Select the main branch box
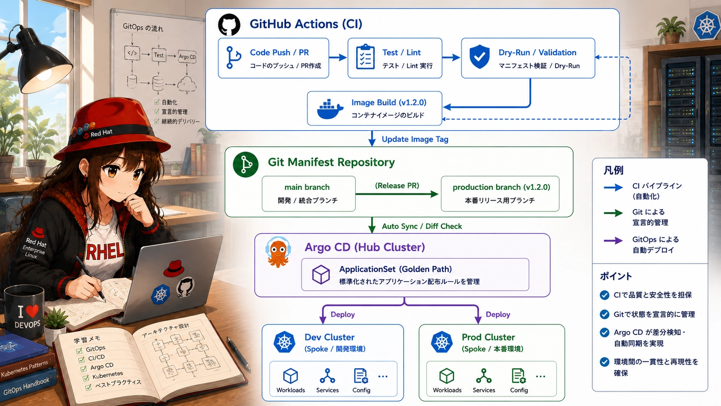This screenshot has width=721, height=406. (x=308, y=194)
